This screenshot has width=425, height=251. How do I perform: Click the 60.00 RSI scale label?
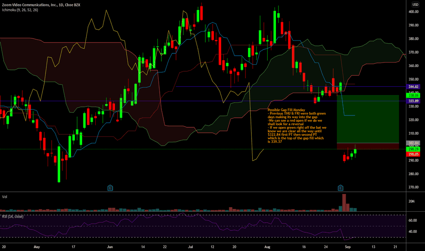[413, 220]
